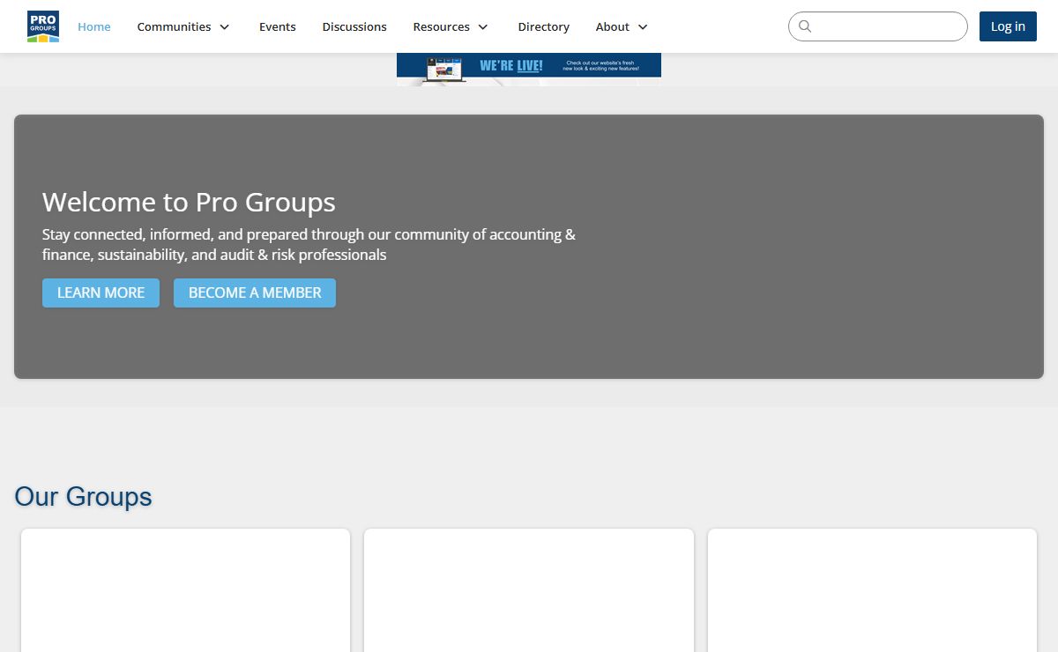The width and height of the screenshot is (1058, 652).
Task: Click the magnifying glass search icon
Action: point(805,26)
